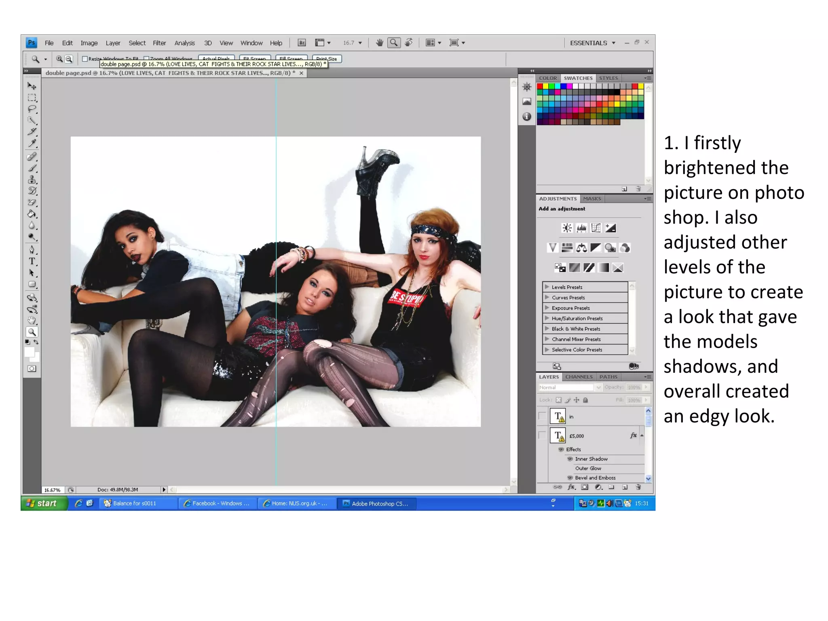828x621 pixels.
Task: Toggle Bevel and Emboss effect visibility
Action: [x=570, y=478]
